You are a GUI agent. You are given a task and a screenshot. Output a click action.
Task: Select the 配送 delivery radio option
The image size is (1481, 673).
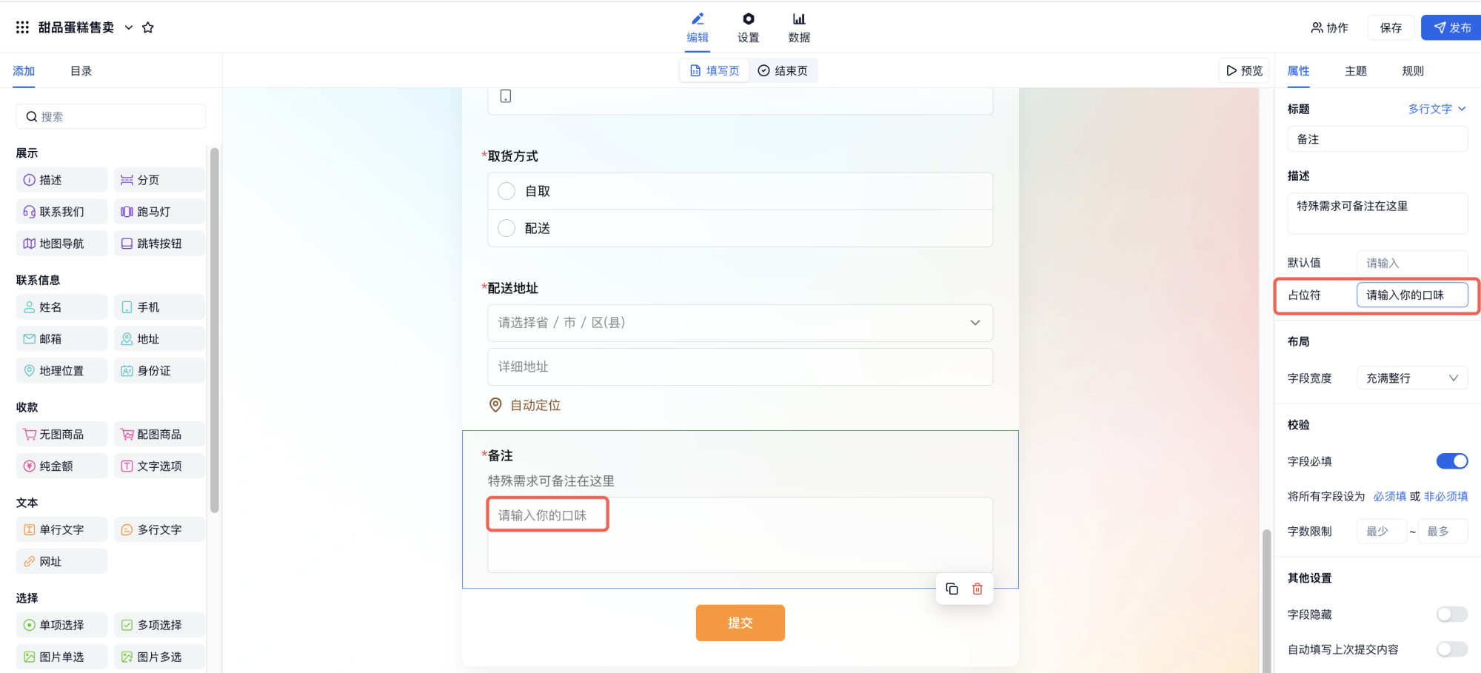click(x=507, y=228)
